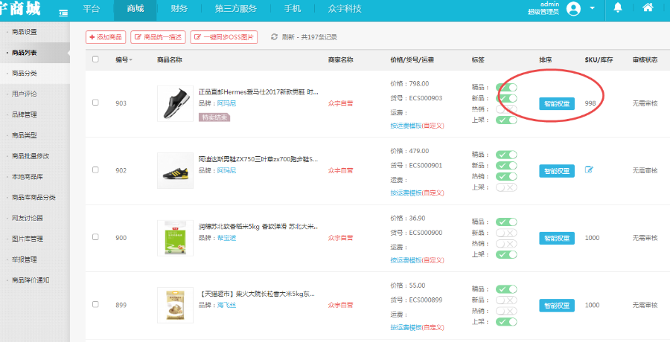Click SKU stock value 998
670x342 pixels.
coord(590,103)
